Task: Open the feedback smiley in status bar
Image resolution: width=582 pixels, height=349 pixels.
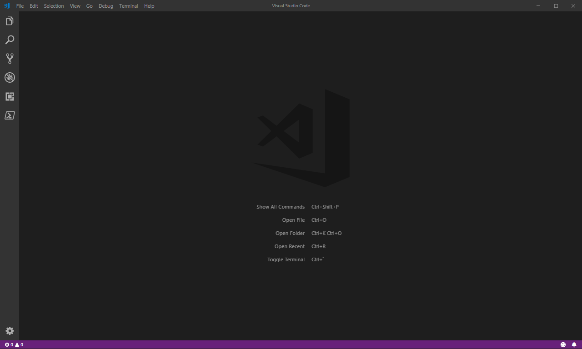Action: tap(563, 345)
